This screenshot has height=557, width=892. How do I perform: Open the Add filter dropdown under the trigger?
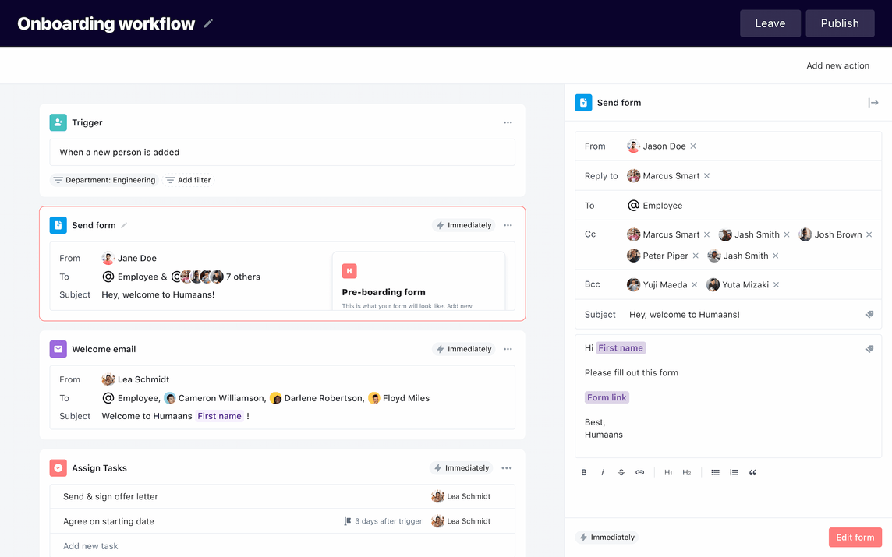(187, 179)
